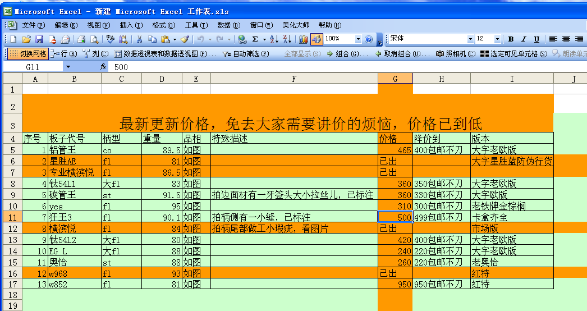Click the AutoSum sigma icon
Viewport: 587px width, 311px height.
click(255, 39)
